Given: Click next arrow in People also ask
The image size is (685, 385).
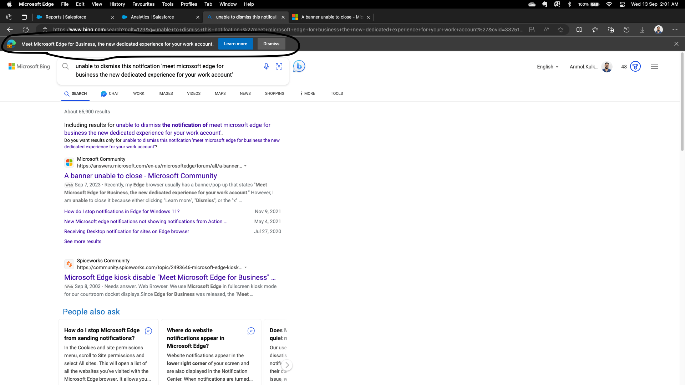Looking at the screenshot, I should click(287, 365).
